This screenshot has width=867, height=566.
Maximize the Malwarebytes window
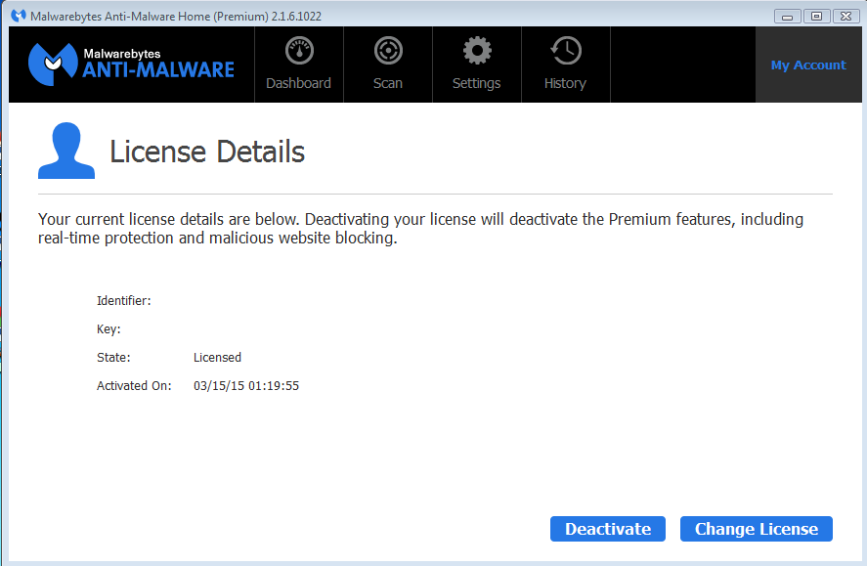click(816, 17)
